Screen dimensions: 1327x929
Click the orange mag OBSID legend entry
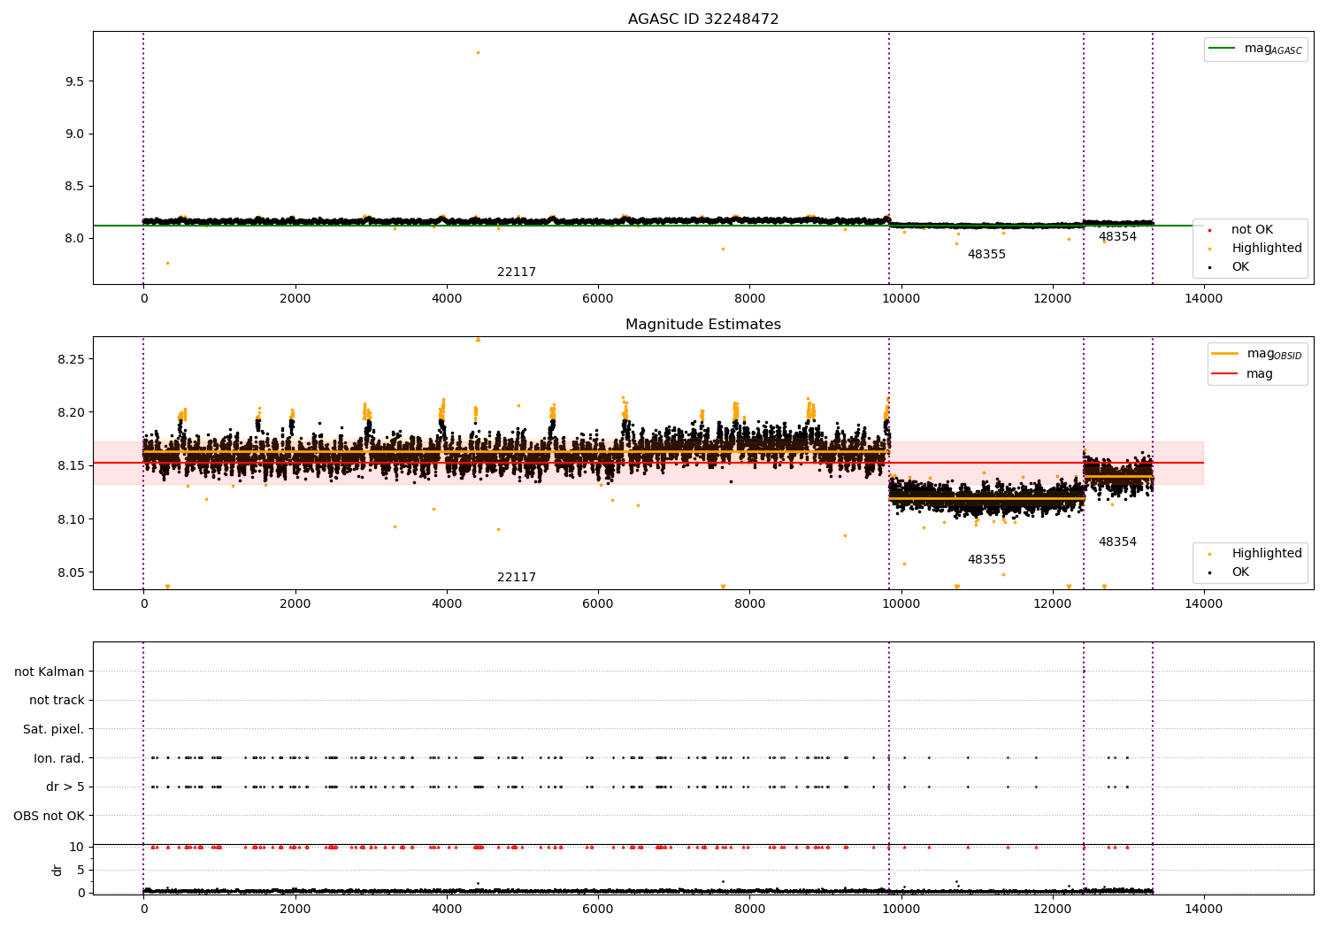tap(1258, 354)
